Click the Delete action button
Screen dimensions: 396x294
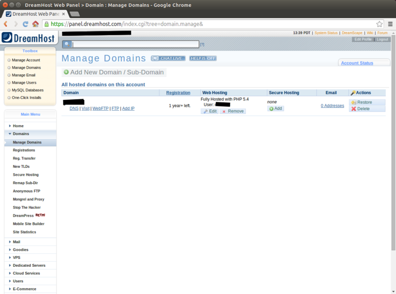tap(367, 109)
